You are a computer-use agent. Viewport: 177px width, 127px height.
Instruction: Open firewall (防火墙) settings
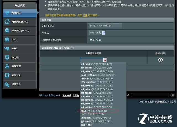click(20, 57)
